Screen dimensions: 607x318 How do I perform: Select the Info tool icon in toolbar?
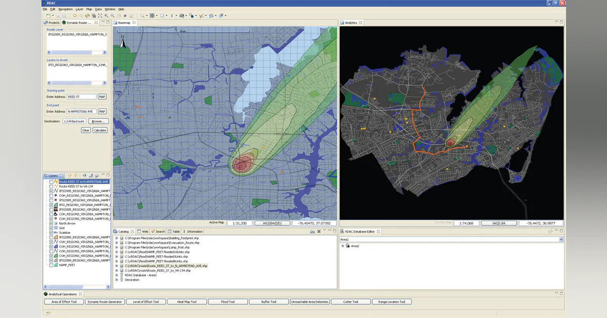pyautogui.click(x=172, y=16)
